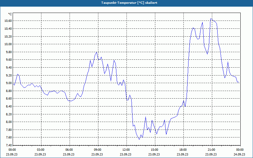
Task: Pick the 8,00 y-axis value
Action: pos(9,122)
